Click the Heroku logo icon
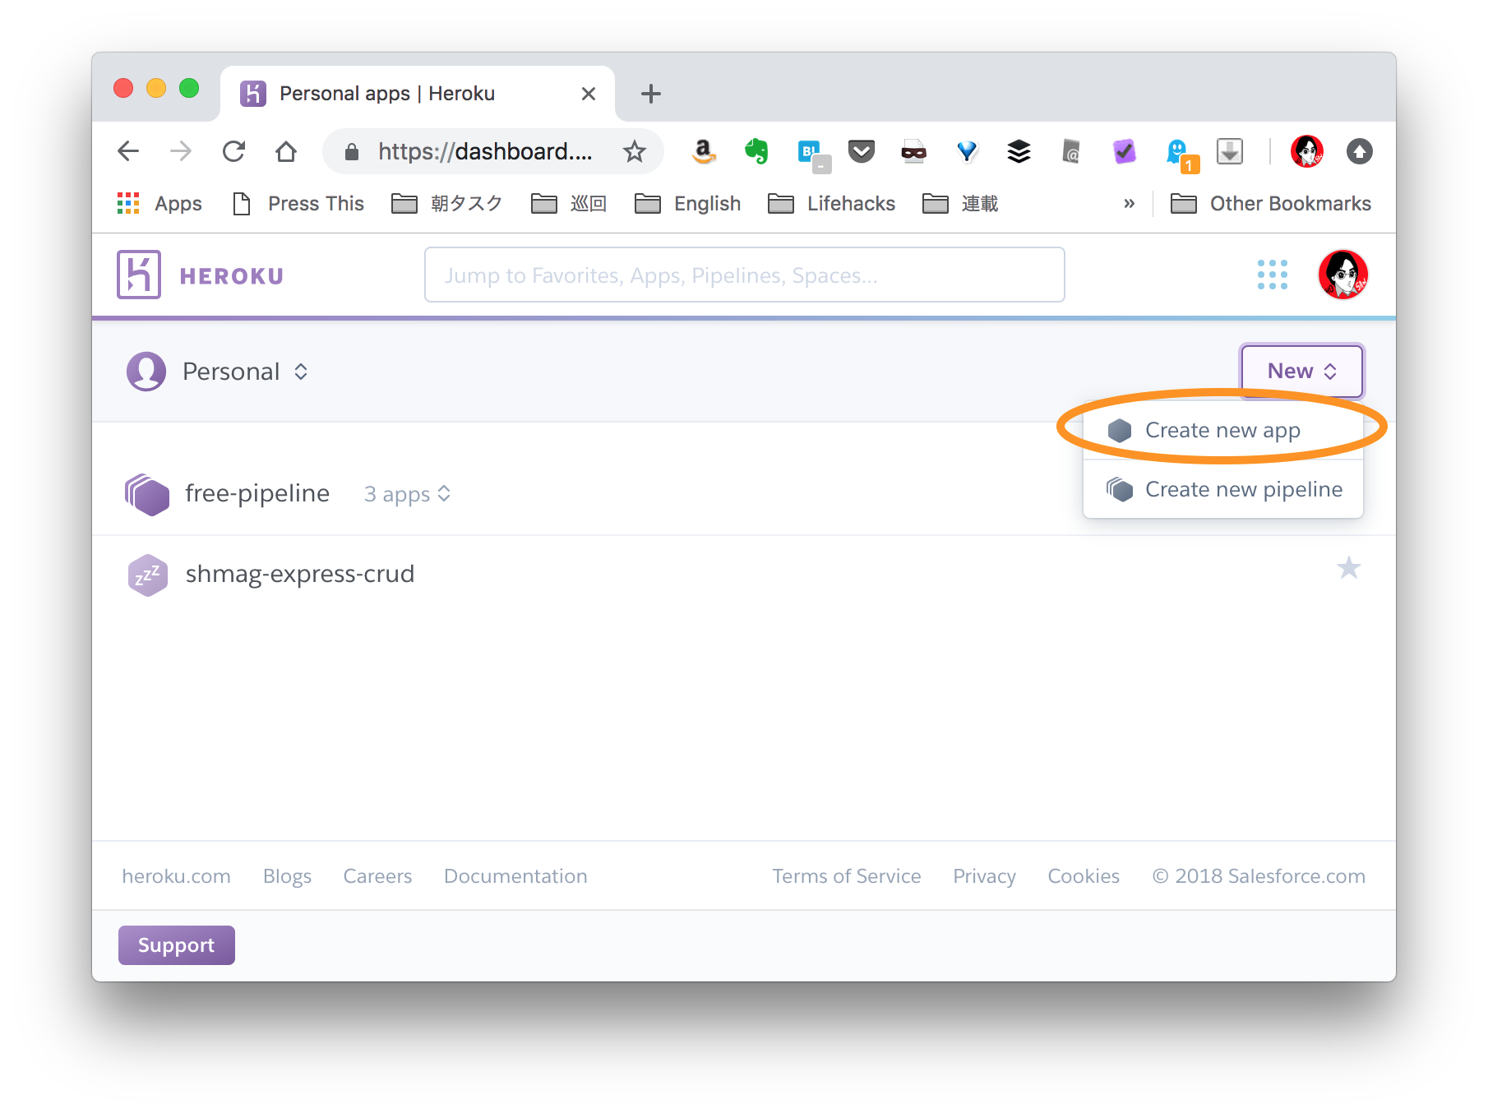 click(x=139, y=275)
